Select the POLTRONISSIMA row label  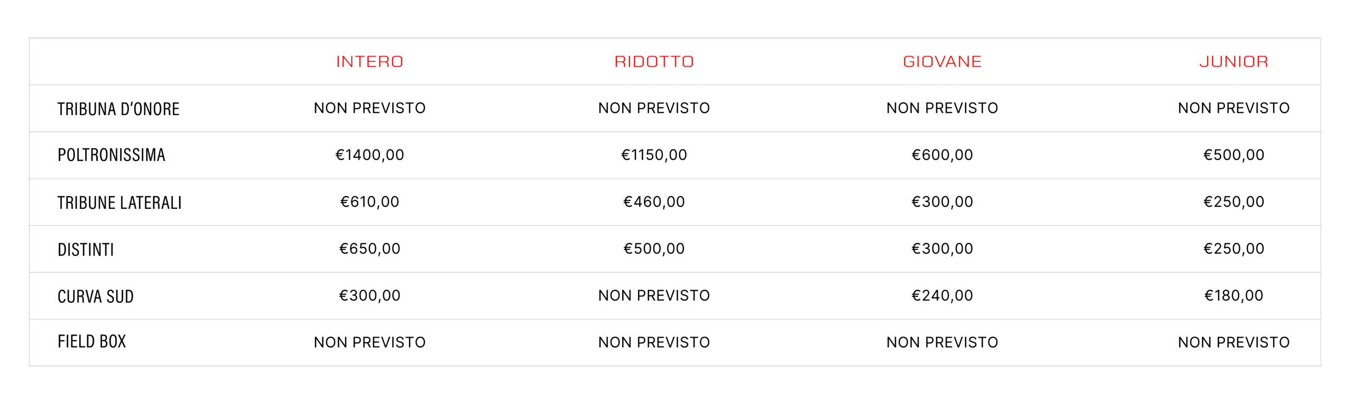(x=112, y=155)
